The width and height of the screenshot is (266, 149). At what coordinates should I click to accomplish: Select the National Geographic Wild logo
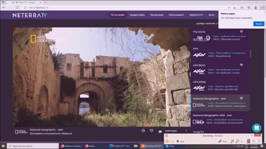point(199,122)
